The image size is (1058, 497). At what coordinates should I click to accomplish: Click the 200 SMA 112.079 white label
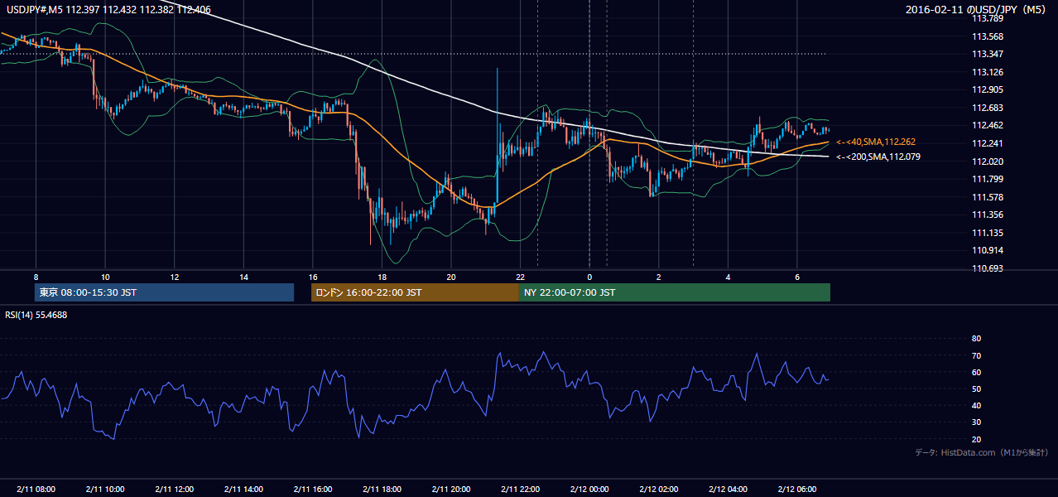point(878,157)
